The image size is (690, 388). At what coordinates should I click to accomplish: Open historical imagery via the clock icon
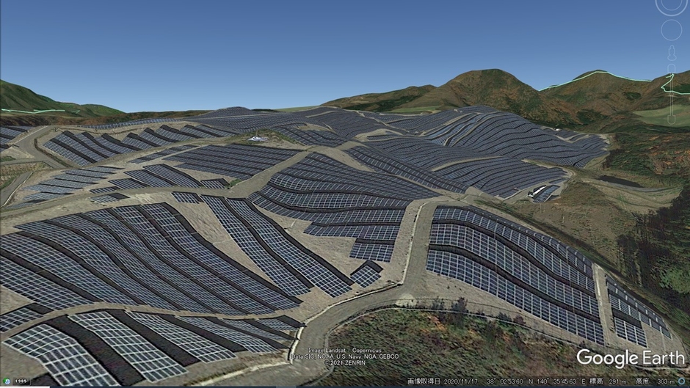6,381
